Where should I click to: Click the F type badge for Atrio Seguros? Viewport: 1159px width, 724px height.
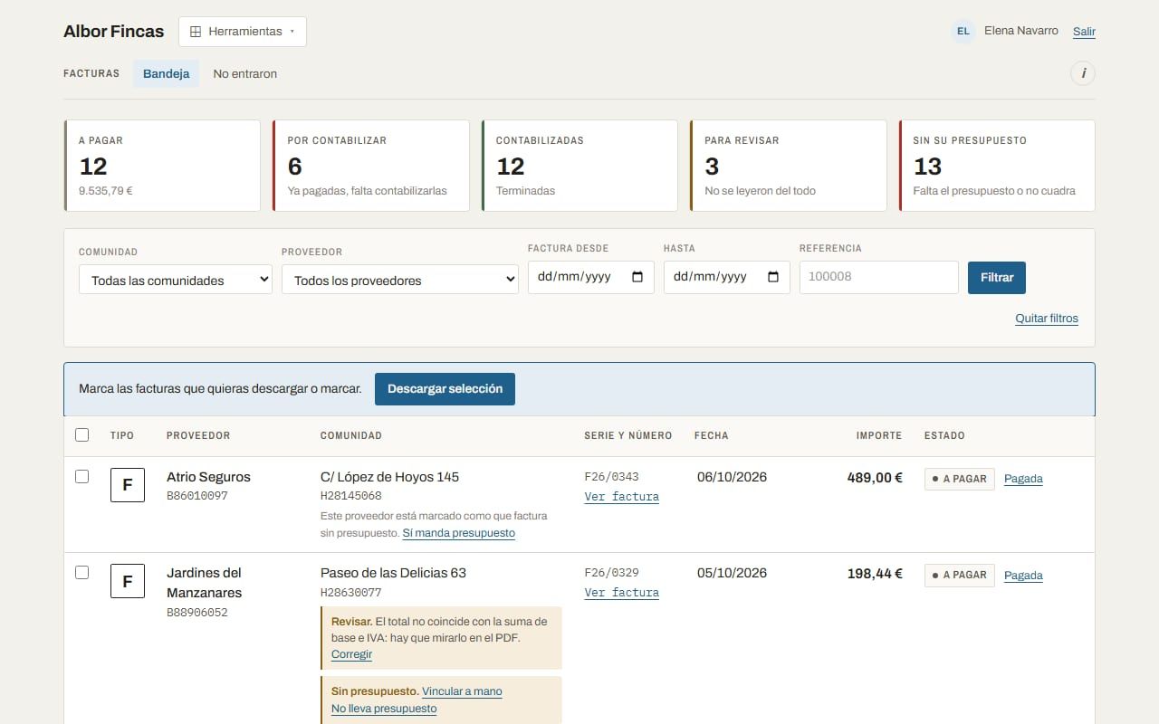pyautogui.click(x=128, y=485)
